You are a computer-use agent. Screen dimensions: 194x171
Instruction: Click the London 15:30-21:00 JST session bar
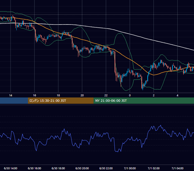60,101
